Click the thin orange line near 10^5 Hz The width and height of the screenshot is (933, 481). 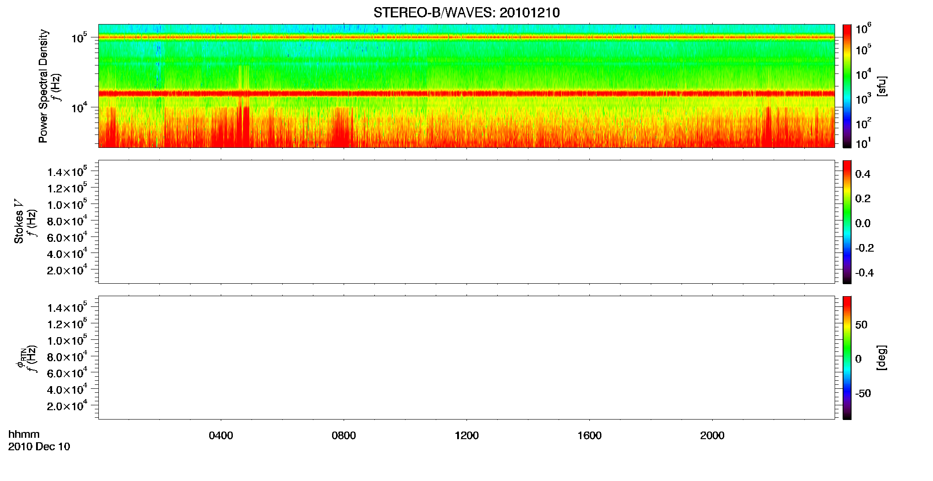(466, 37)
